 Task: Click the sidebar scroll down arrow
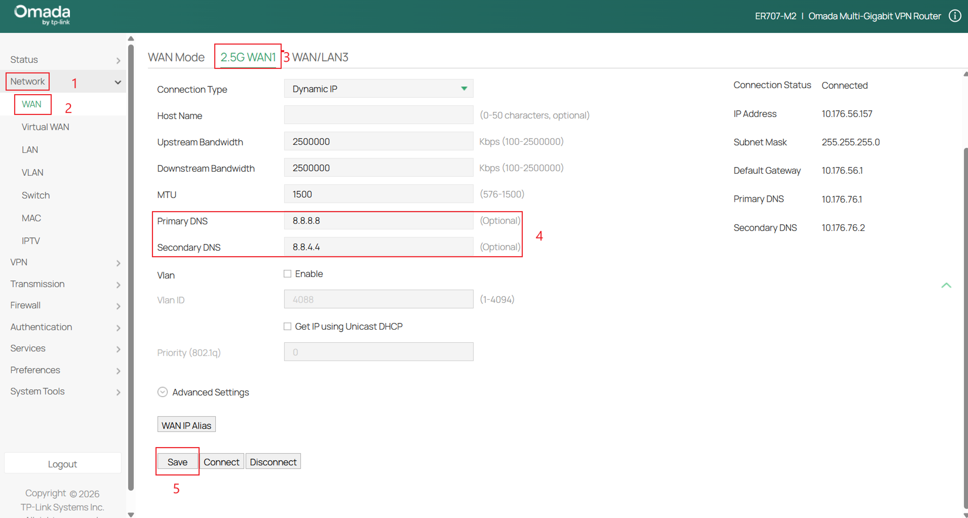coord(131,515)
